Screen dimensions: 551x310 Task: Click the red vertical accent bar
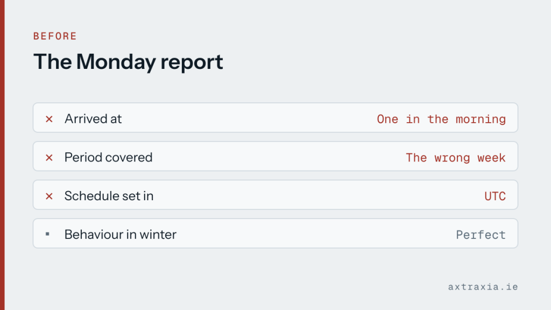[2, 155]
